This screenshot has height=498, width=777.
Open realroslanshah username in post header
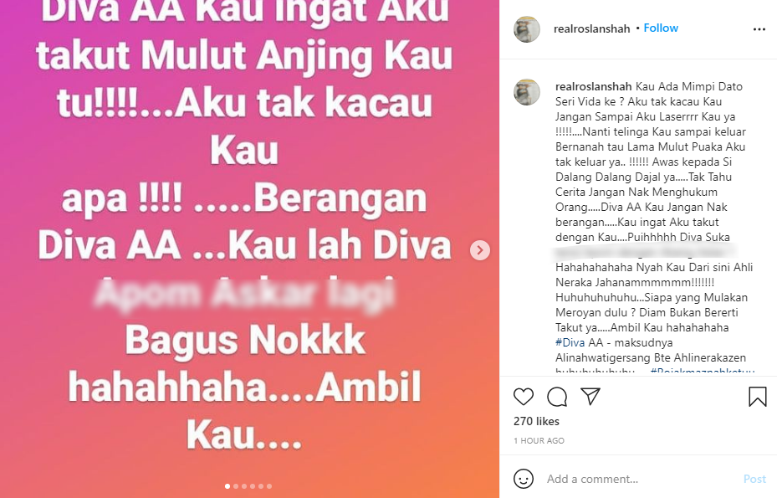(x=591, y=28)
